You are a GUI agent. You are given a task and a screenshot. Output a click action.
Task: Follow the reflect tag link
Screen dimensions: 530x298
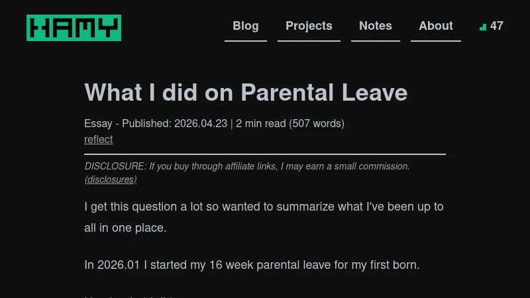[x=99, y=139]
